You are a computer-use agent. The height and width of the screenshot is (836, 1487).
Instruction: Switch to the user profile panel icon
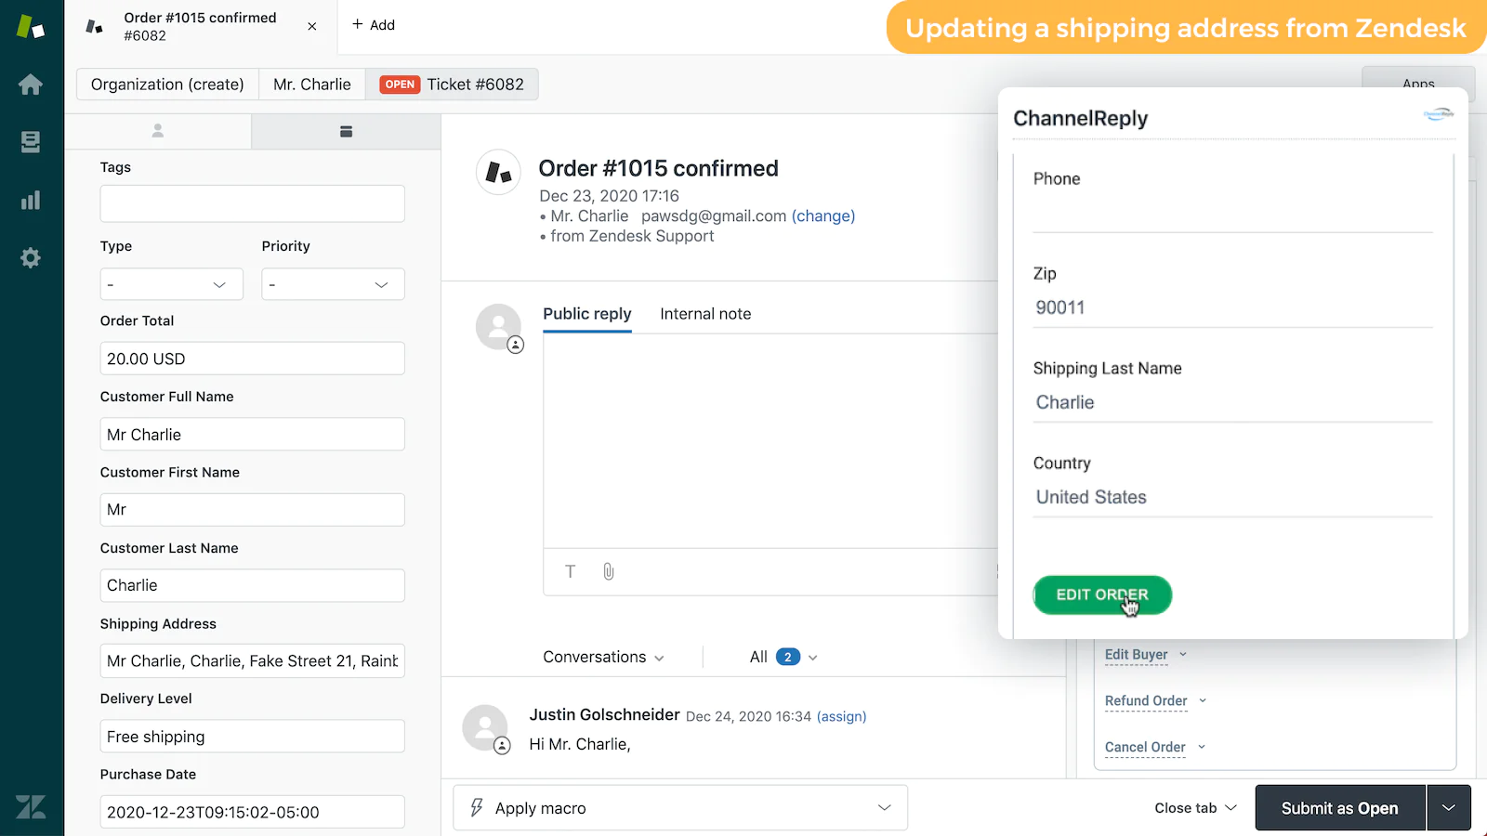[158, 131]
